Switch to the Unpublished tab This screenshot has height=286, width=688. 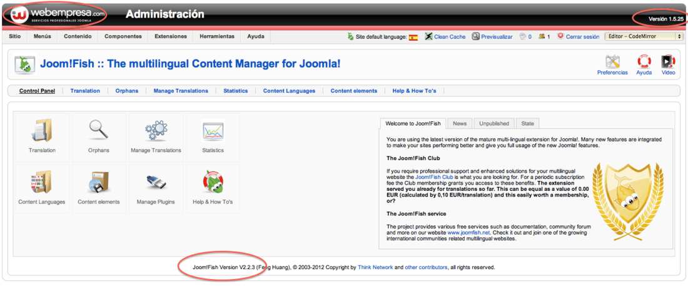coord(494,123)
